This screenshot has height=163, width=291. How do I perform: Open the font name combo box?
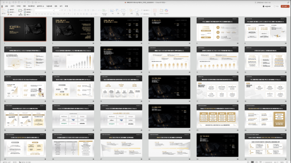click(45, 10)
